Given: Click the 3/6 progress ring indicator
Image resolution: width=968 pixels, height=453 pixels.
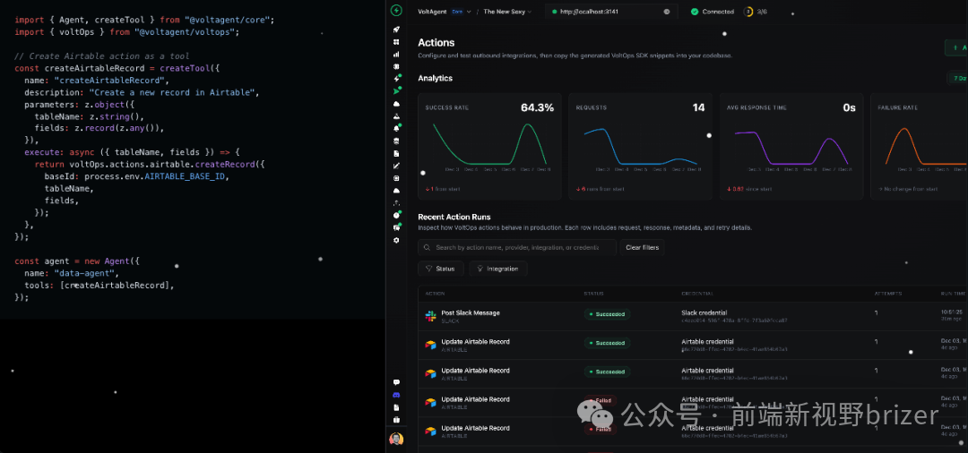Looking at the screenshot, I should pyautogui.click(x=749, y=12).
